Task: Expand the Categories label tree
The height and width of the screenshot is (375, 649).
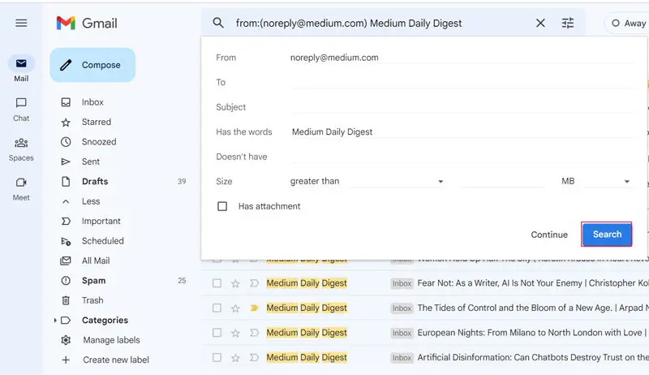Action: pos(55,321)
